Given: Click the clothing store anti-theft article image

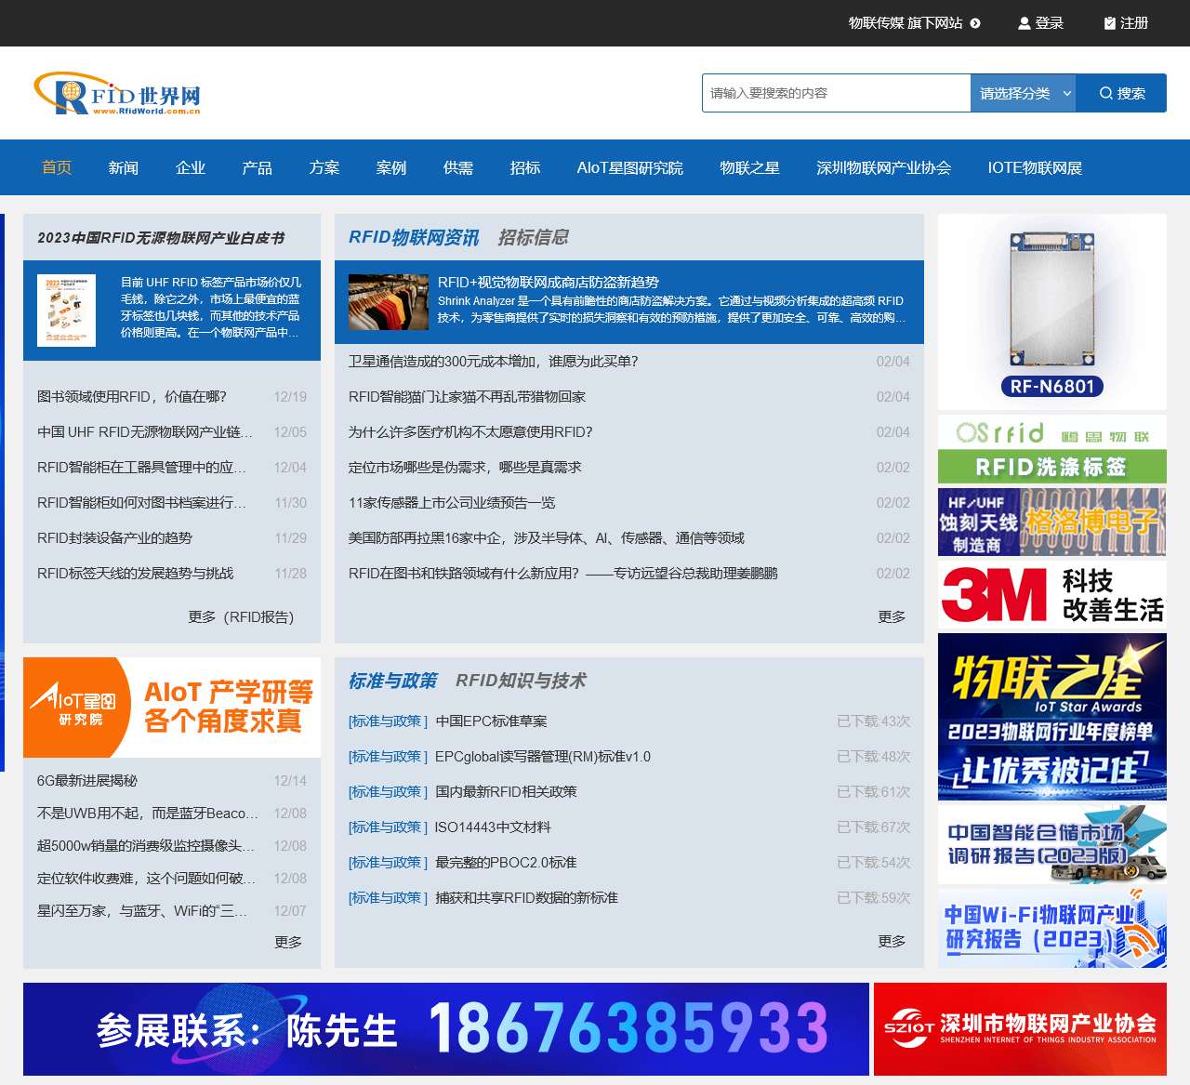Looking at the screenshot, I should click(387, 302).
